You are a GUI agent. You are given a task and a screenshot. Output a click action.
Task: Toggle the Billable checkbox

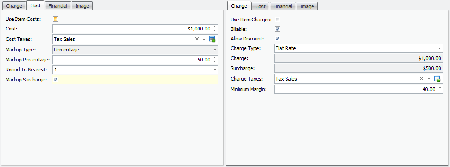click(x=277, y=29)
